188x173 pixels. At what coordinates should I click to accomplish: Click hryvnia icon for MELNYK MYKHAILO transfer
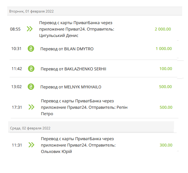[x=31, y=87]
